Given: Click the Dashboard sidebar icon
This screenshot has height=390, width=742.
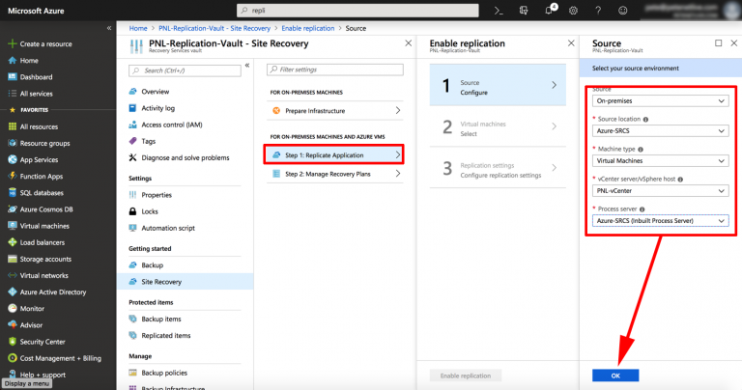Looking at the screenshot, I should tap(13, 77).
